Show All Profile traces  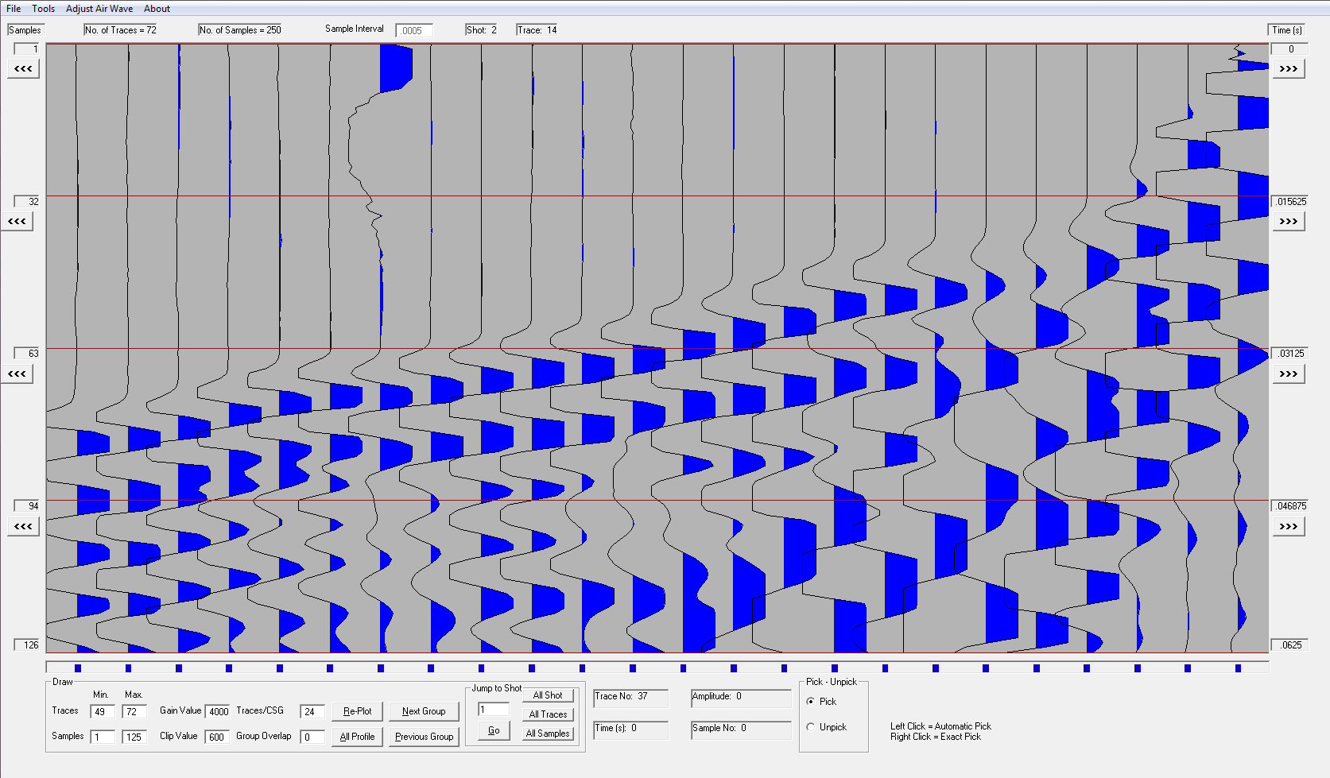(357, 737)
